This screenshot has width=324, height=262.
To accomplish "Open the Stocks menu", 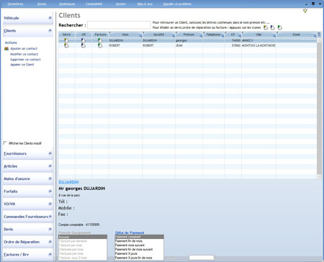I will (x=42, y=4).
